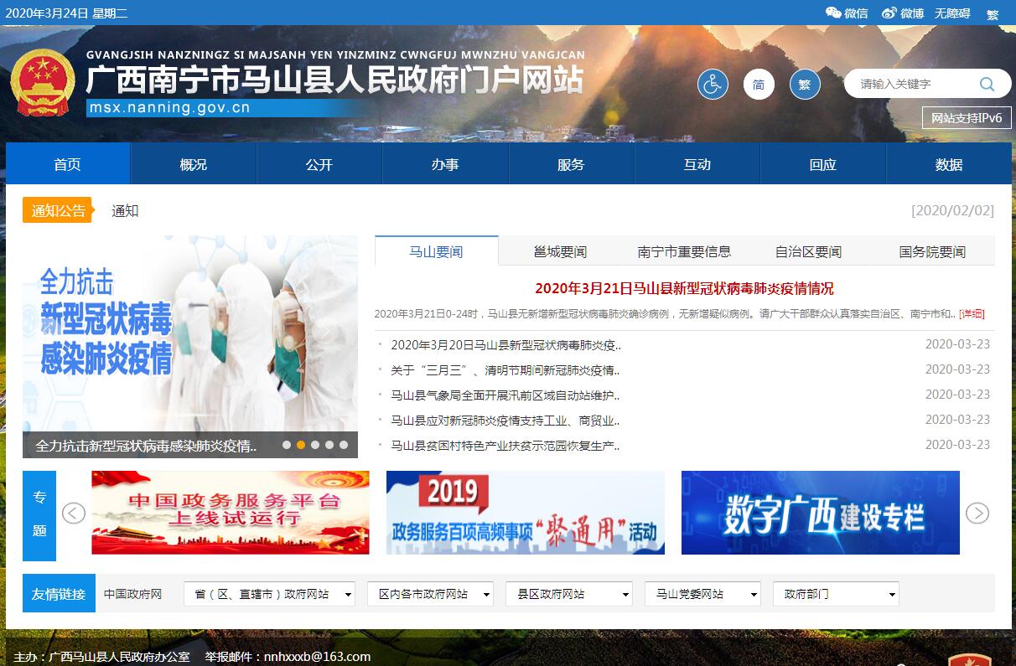1016x666 pixels.
Task: Switch to 邕城要闻 tab
Action: coord(560,251)
